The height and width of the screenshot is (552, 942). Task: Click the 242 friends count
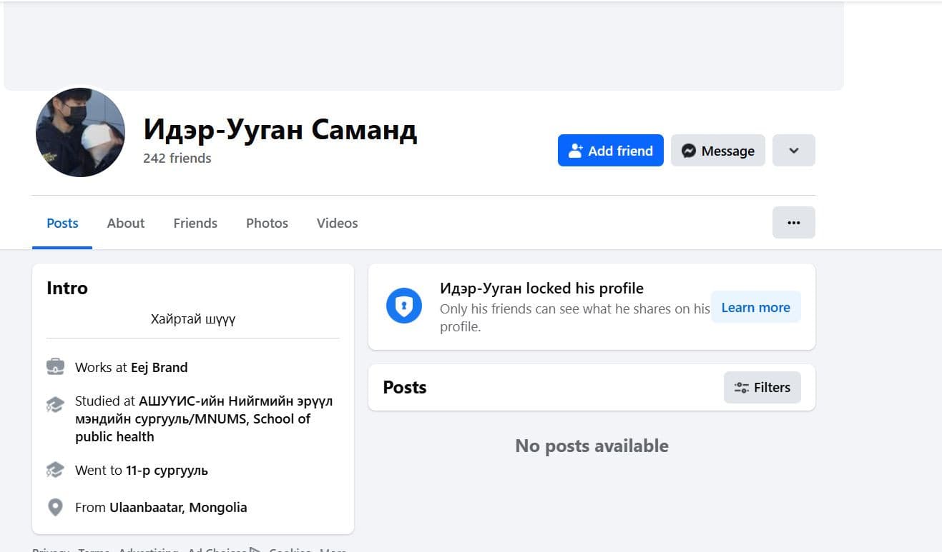click(x=177, y=158)
